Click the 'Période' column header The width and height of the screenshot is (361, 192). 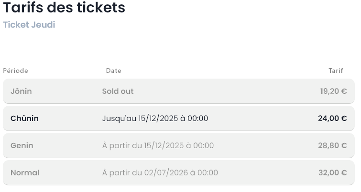(x=15, y=71)
